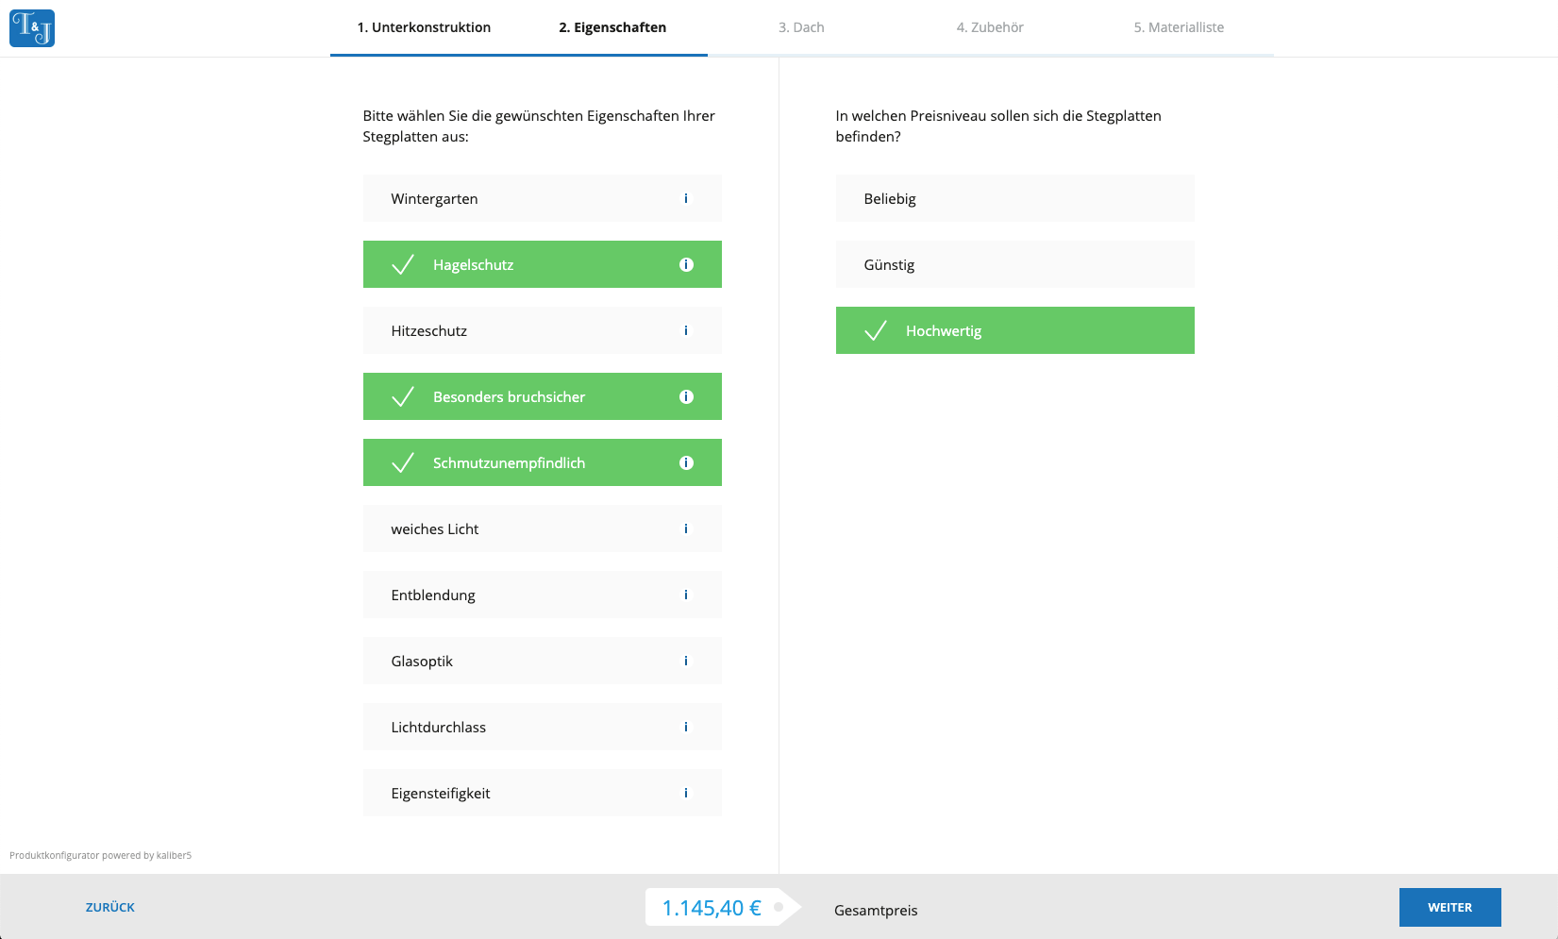Select the Wintergarten property
Screen dimensions: 1558x939
pyautogui.click(x=543, y=198)
